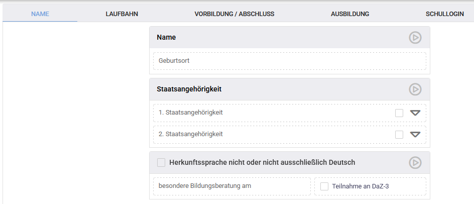
Task: Enable Herkunftssprache nicht ausschließlich Deutsch checkbox
Action: [161, 162]
